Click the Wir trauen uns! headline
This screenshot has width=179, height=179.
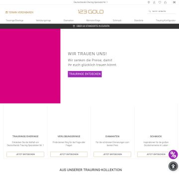point(88,54)
